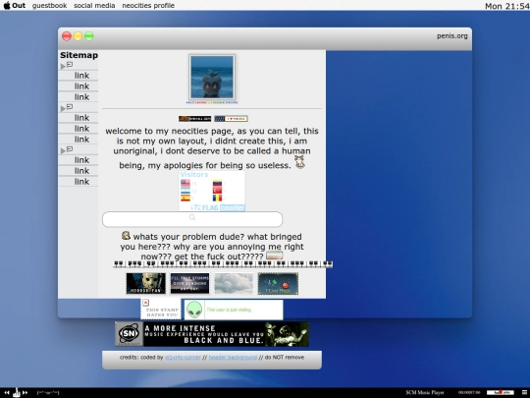Click the Sitemap heading
This screenshot has height=398, width=530.
79,55
